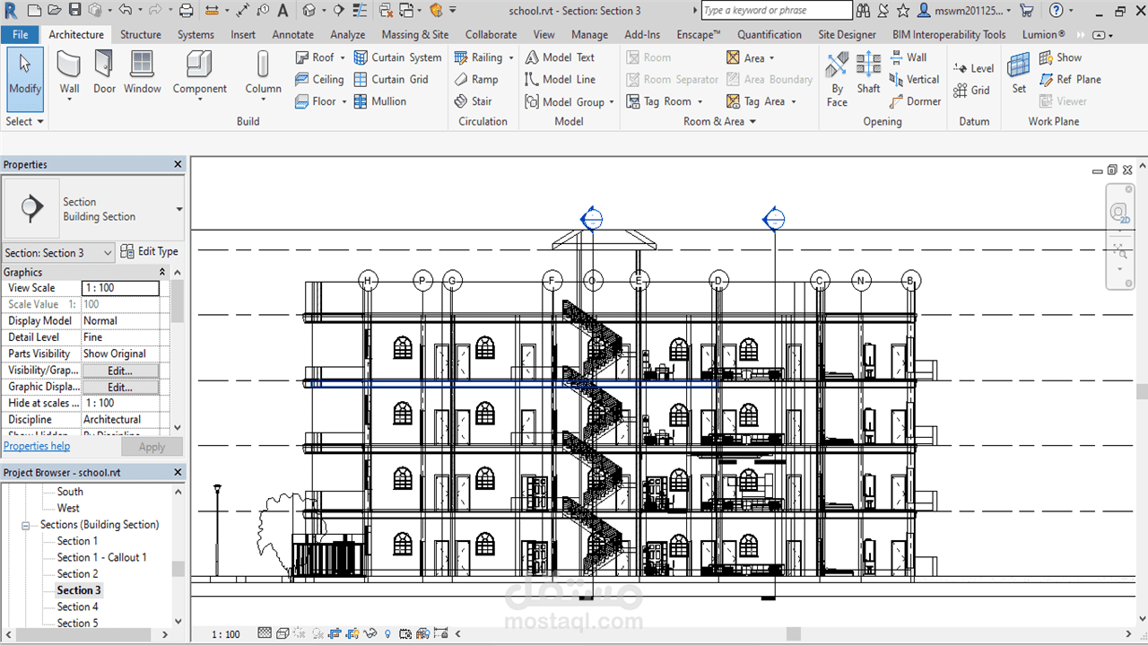Image resolution: width=1148 pixels, height=646 pixels.
Task: Click the Open folder icon in quick access toolbar
Action: (x=54, y=11)
